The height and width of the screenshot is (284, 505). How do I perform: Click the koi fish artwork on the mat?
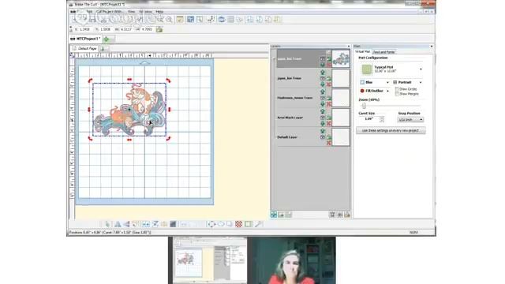129,110
